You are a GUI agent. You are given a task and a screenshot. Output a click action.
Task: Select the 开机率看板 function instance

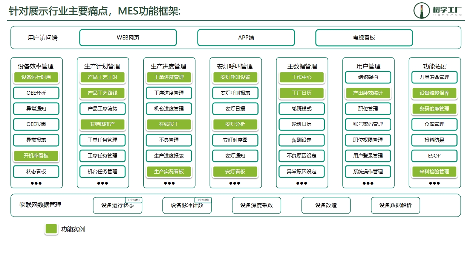coord(37,156)
